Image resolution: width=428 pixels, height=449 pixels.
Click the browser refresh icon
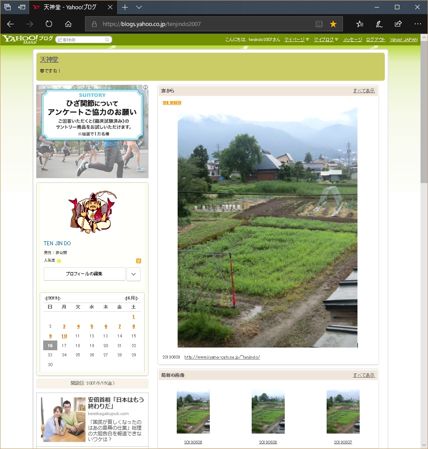pyautogui.click(x=49, y=24)
